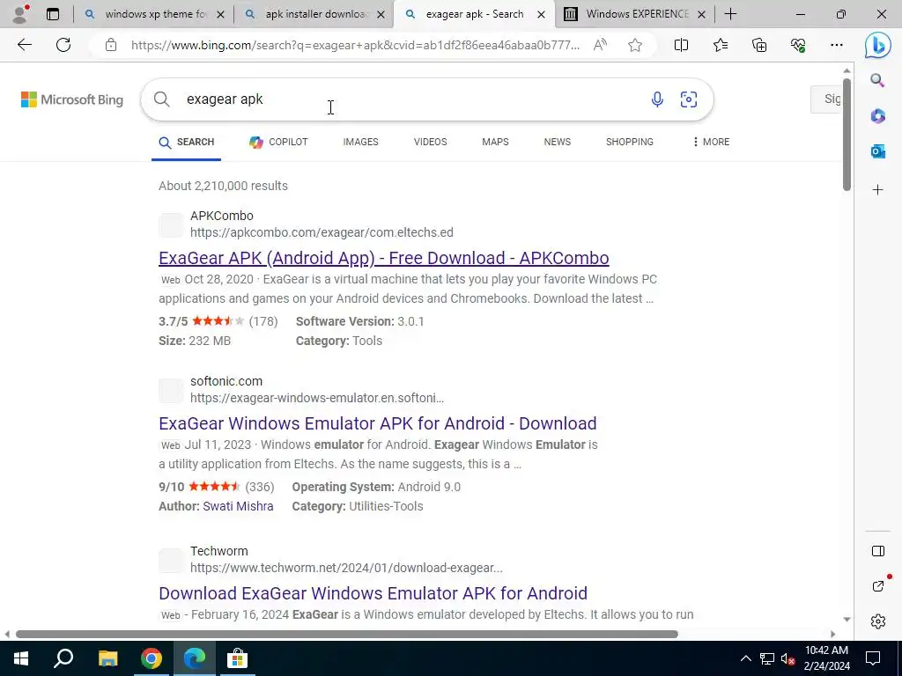The width and height of the screenshot is (902, 676).
Task: Click the scroll down arrow of page
Action: point(847,620)
